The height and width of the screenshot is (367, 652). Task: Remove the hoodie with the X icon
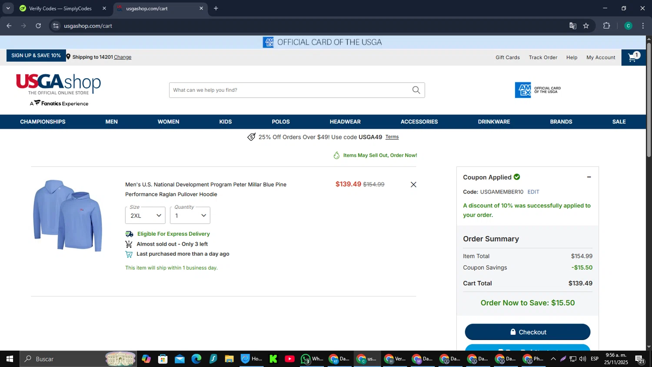[x=413, y=185]
